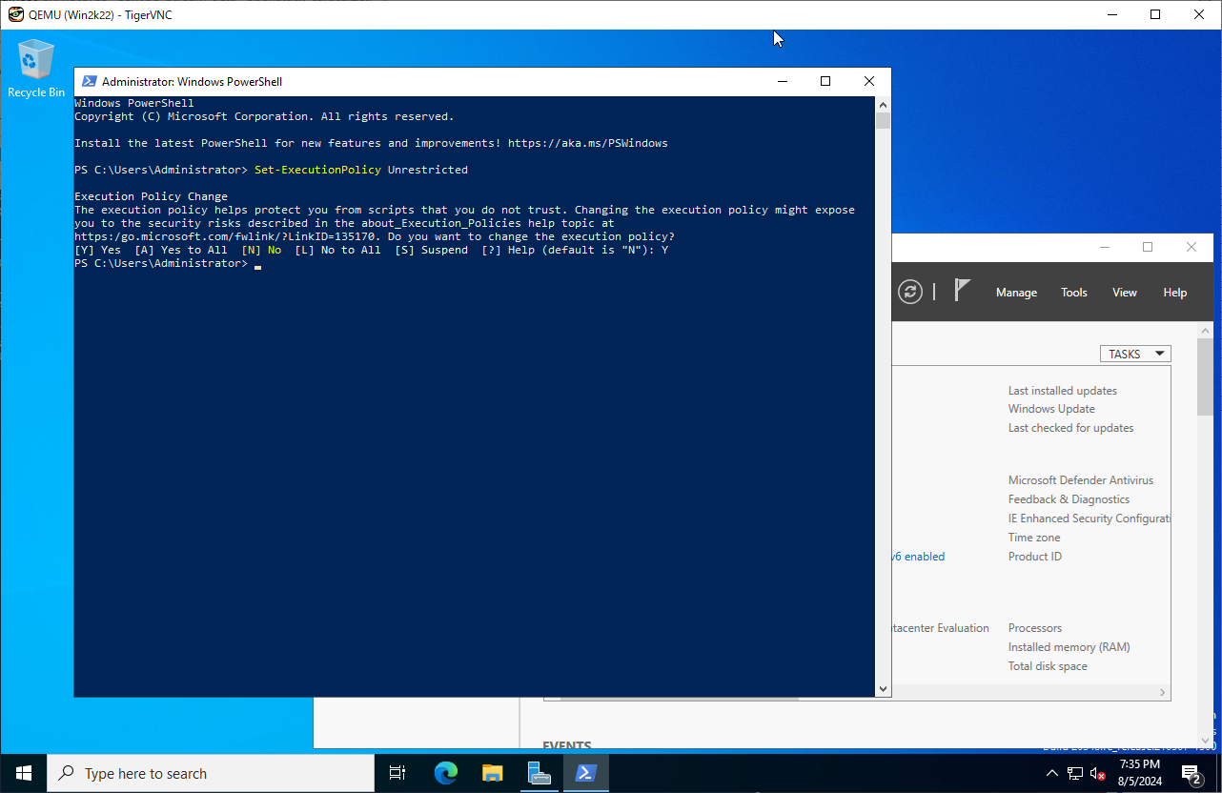The width and height of the screenshot is (1222, 793).
Task: Click the 'Execution Policy Change' heading text
Action: pyautogui.click(x=151, y=196)
